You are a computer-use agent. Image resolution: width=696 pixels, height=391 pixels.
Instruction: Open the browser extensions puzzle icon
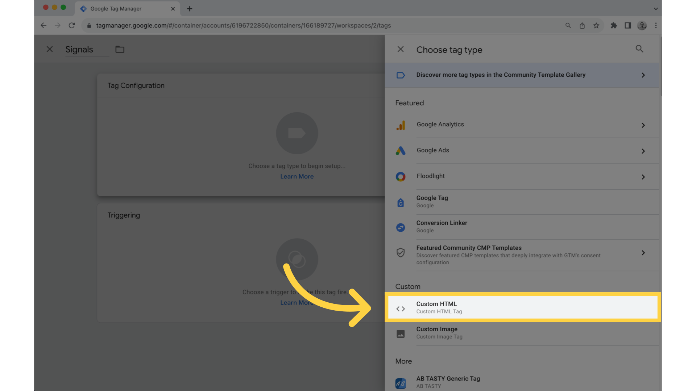point(614,25)
